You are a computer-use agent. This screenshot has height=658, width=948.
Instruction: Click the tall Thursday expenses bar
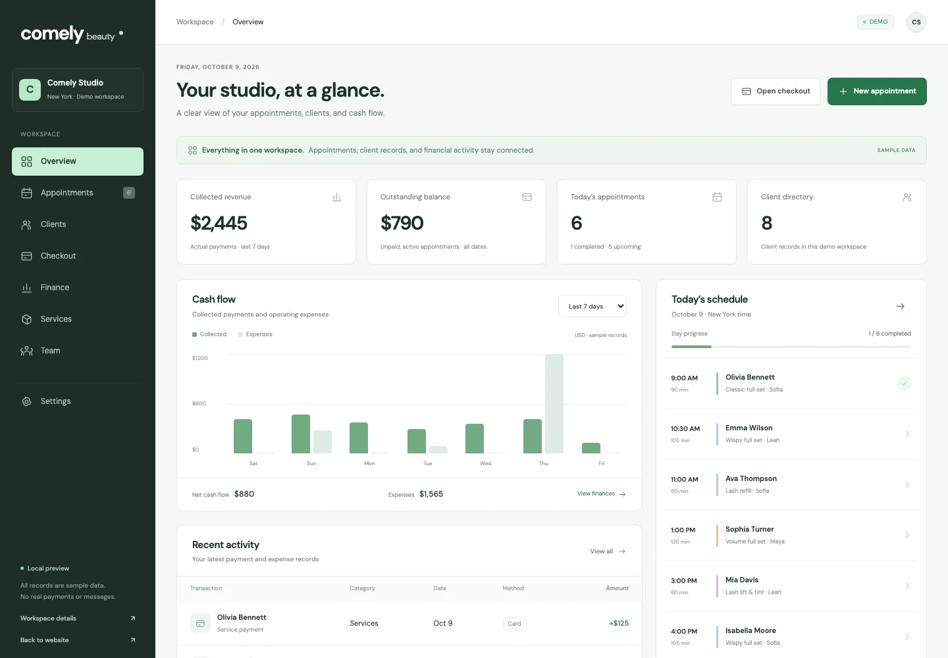pyautogui.click(x=554, y=404)
